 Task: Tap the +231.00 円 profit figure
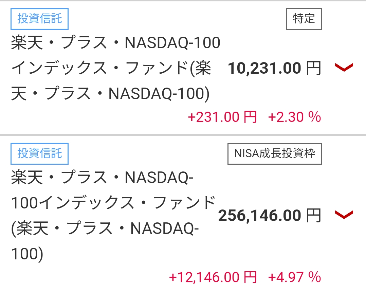click(222, 117)
